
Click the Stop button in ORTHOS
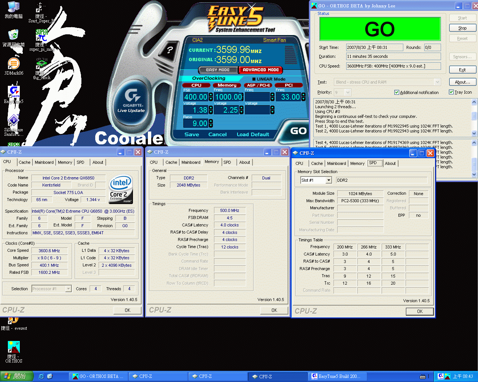tap(462, 28)
